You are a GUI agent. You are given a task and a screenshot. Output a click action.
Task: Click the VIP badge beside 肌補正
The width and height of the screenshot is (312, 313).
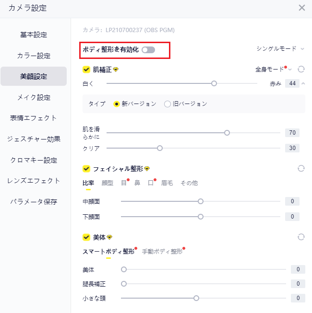(116, 70)
